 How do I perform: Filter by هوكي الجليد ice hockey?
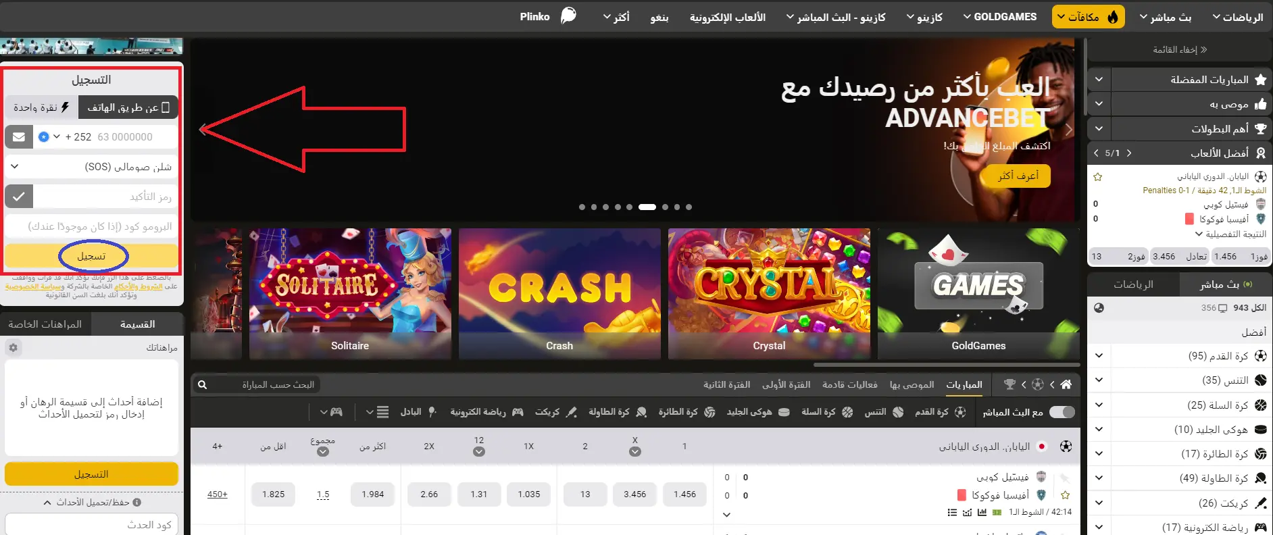tap(758, 412)
